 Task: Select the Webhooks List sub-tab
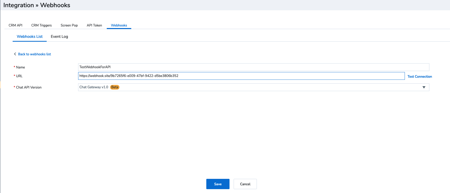[30, 37]
